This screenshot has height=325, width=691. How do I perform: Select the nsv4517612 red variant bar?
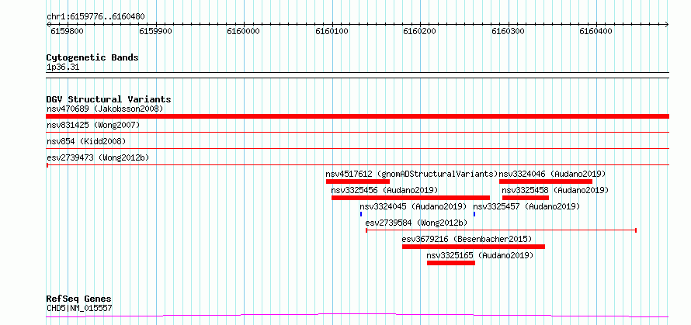tap(358, 182)
